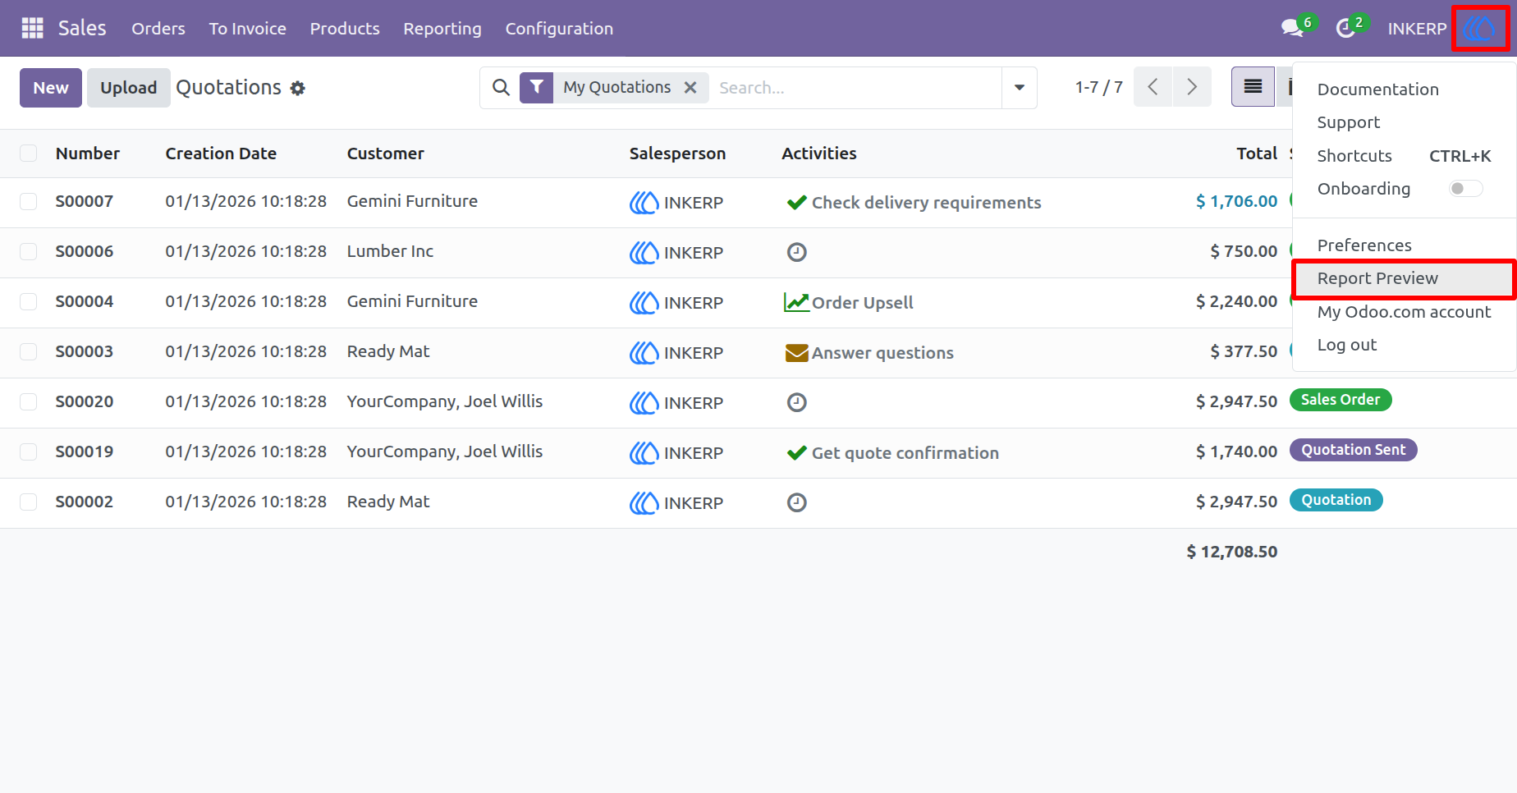
Task: Remove the My Quotations filter
Action: (x=690, y=87)
